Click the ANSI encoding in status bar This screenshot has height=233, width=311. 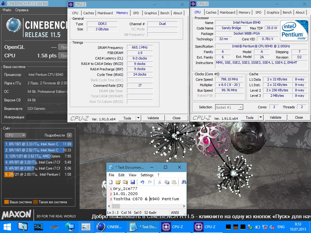175,213
